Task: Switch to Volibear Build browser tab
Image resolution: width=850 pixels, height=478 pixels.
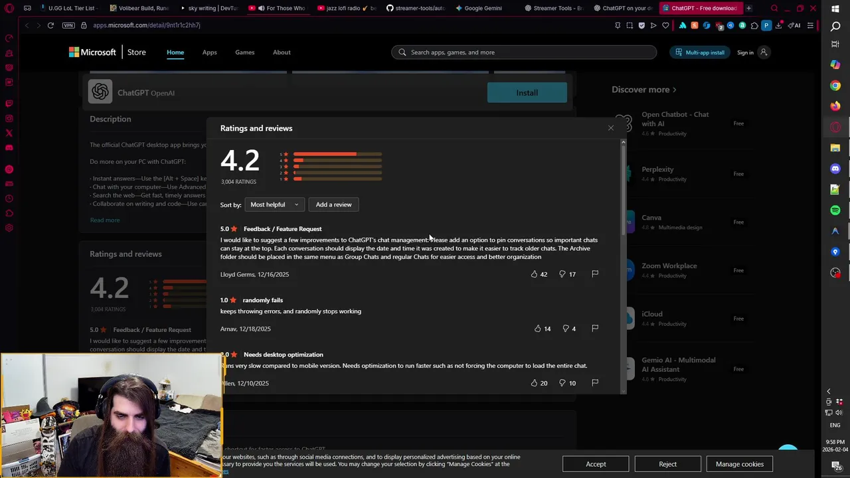Action: pos(138,8)
